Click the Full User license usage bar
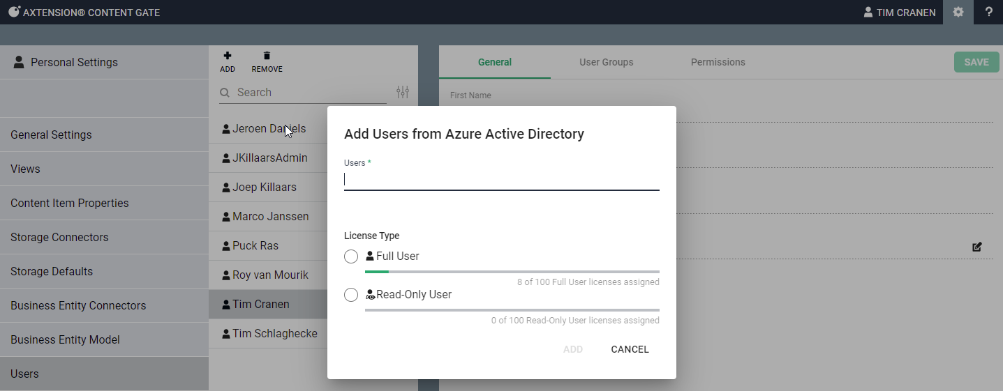 [512, 271]
